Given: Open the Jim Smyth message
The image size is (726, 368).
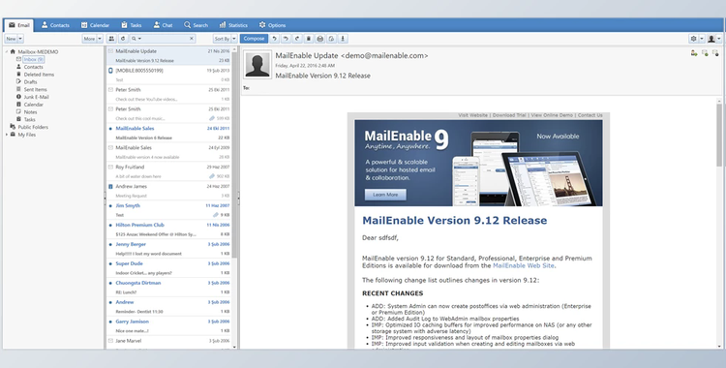Looking at the screenshot, I should click(169, 210).
